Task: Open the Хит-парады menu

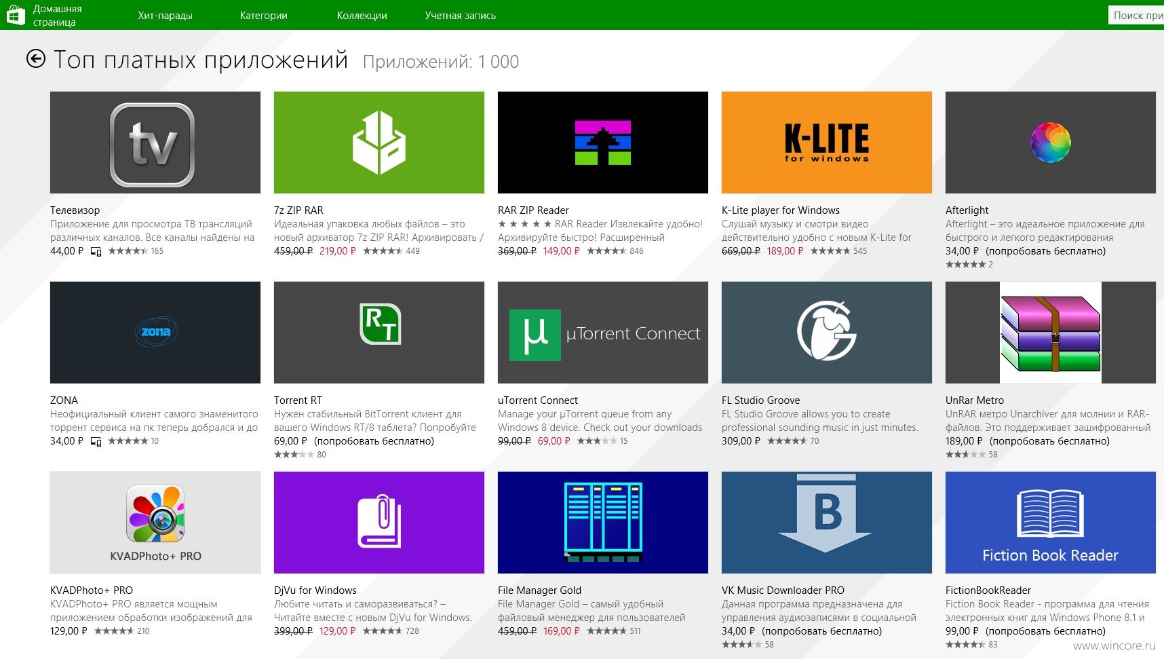Action: coord(166,15)
